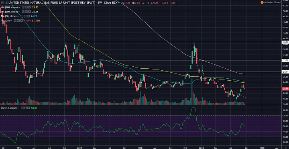The image size is (289, 149).
Task: Click the RSI value 50.53
Action: [x=34, y=108]
